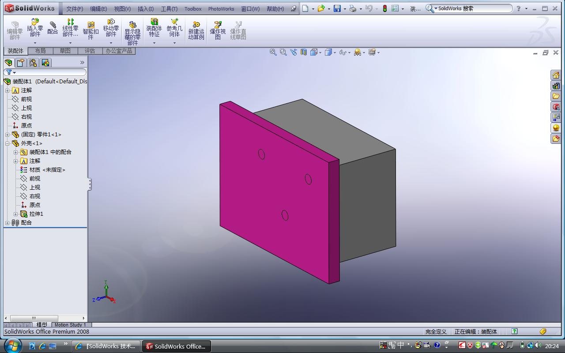Click the Rebuild traffic light icon

pyautogui.click(x=384, y=8)
